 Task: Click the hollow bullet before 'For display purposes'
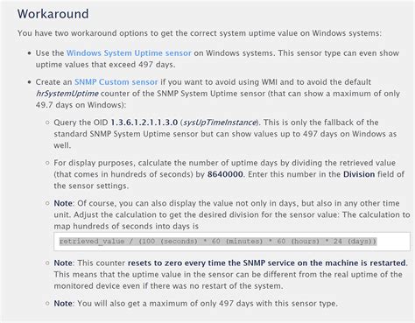pyautogui.click(x=47, y=163)
